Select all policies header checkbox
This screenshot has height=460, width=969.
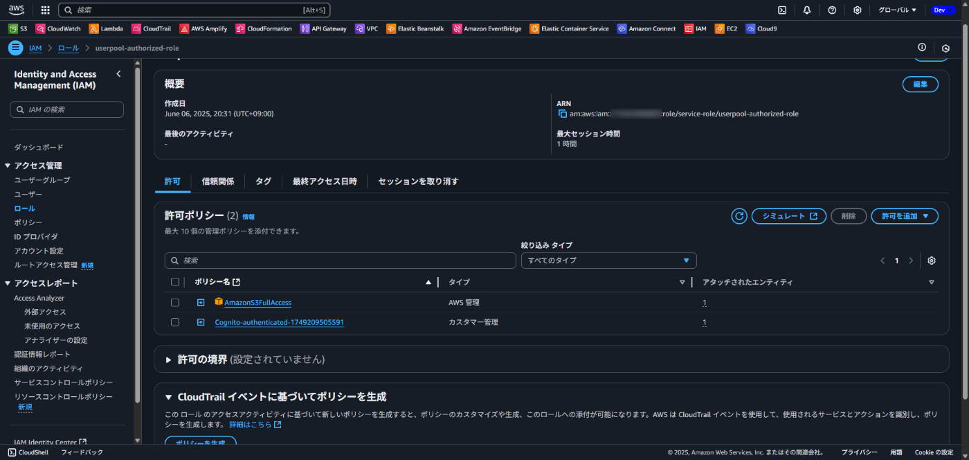(x=175, y=282)
